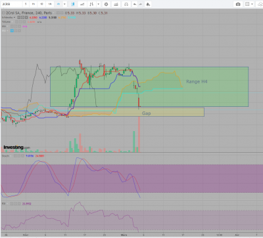Image resolution: width=263 pixels, height=238 pixels.
Task: Open the Ichimoku indicator dropdown
Action: tap(14, 18)
